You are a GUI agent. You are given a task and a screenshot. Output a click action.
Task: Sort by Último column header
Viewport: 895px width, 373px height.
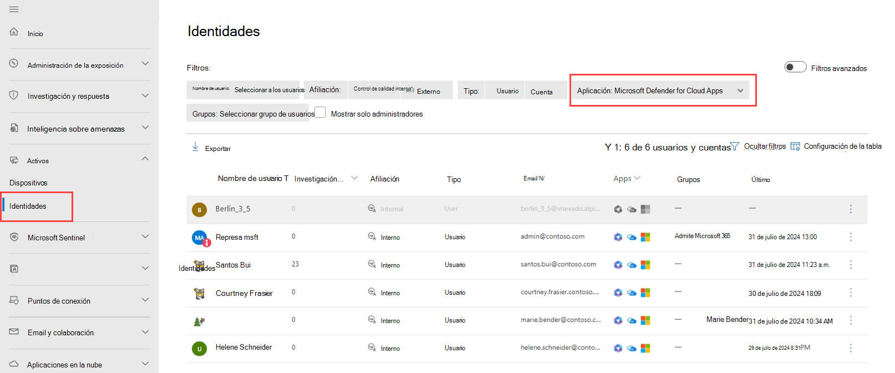click(x=761, y=180)
